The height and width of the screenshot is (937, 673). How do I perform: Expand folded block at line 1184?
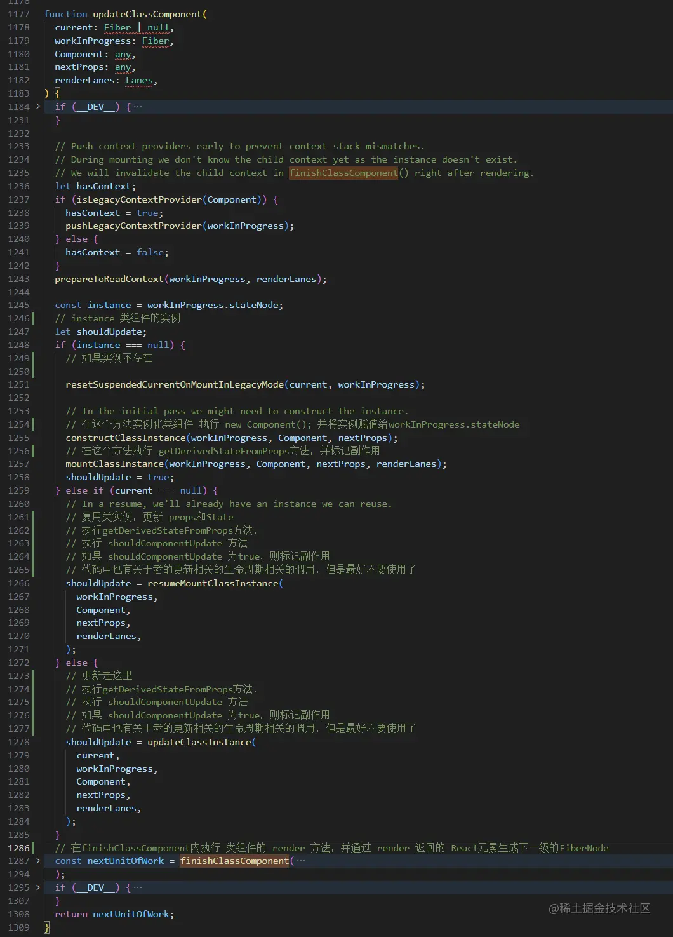point(38,107)
